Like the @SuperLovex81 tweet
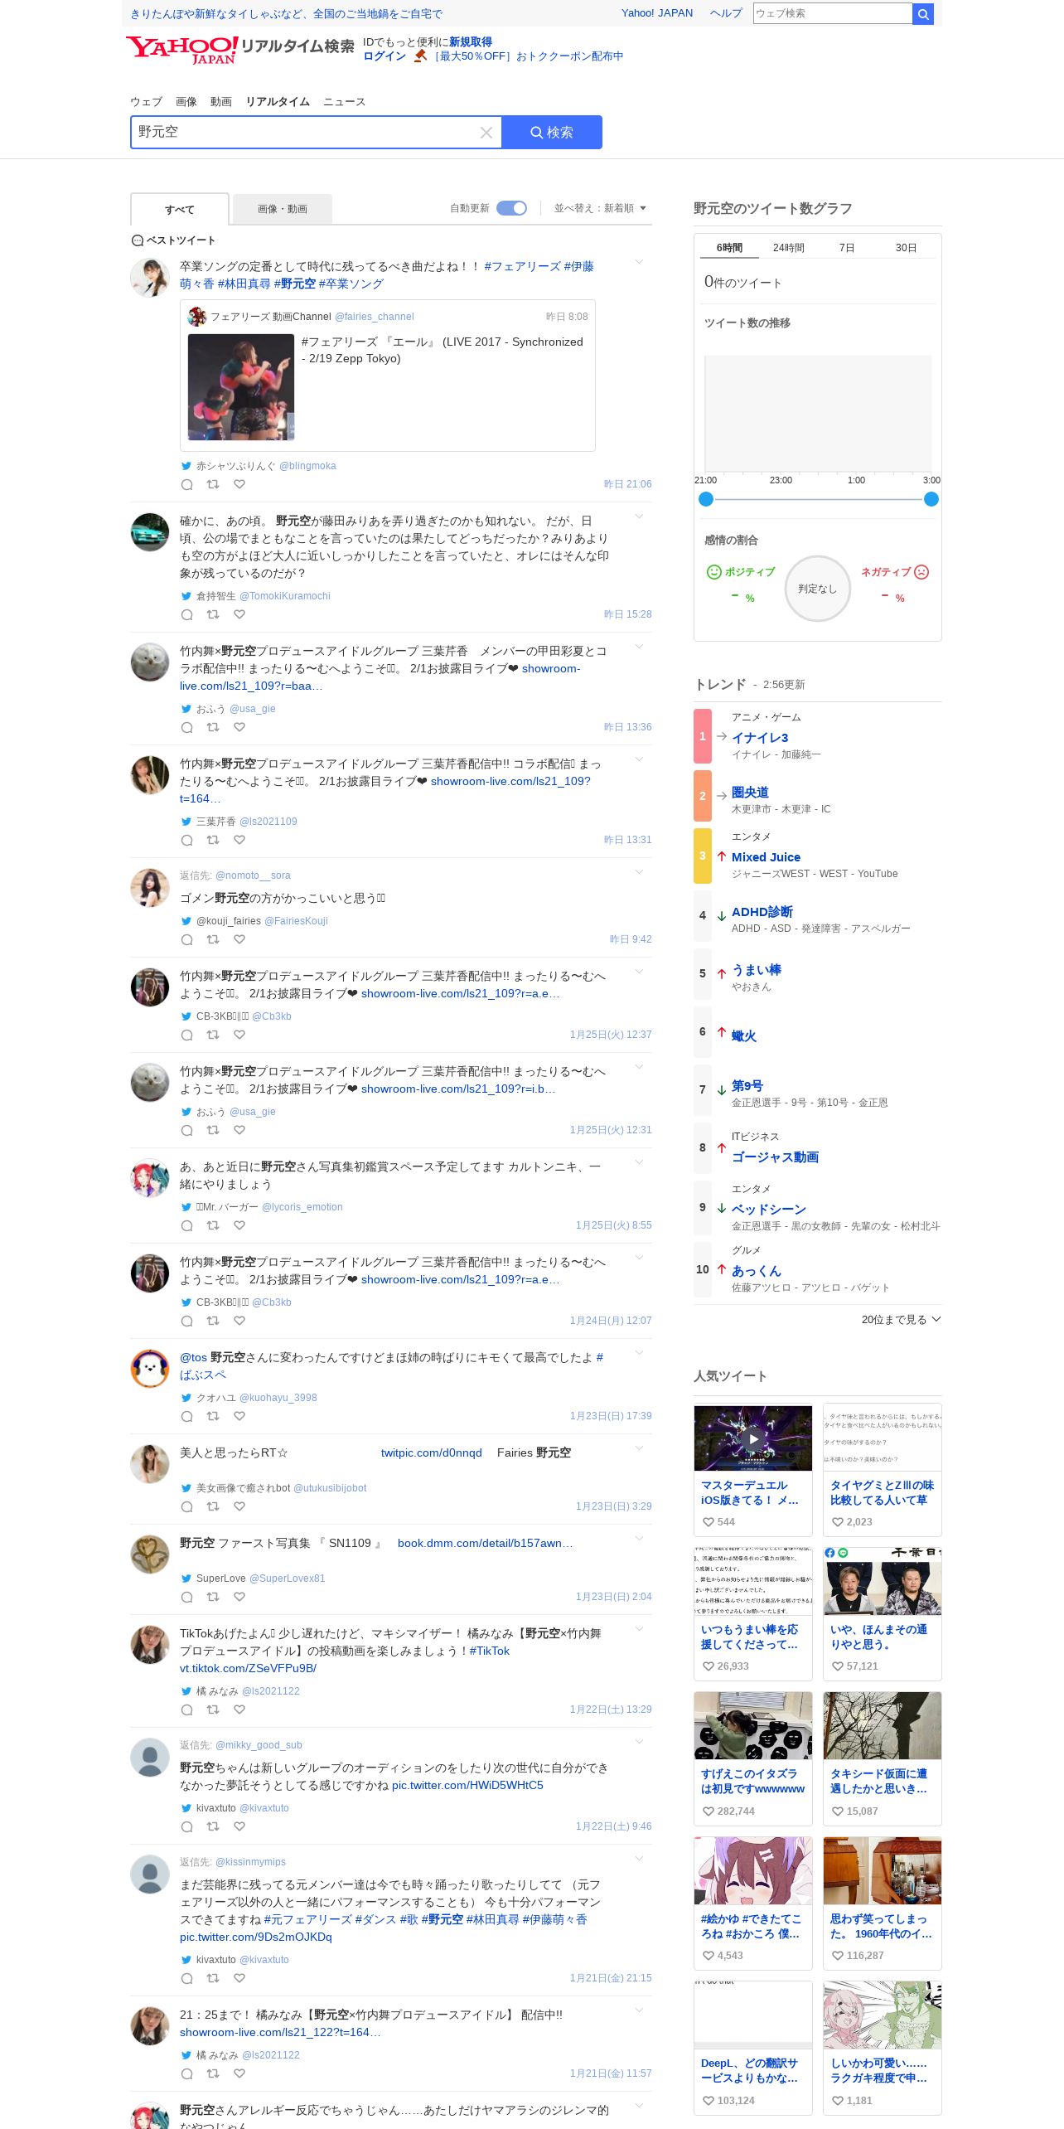 (239, 1597)
